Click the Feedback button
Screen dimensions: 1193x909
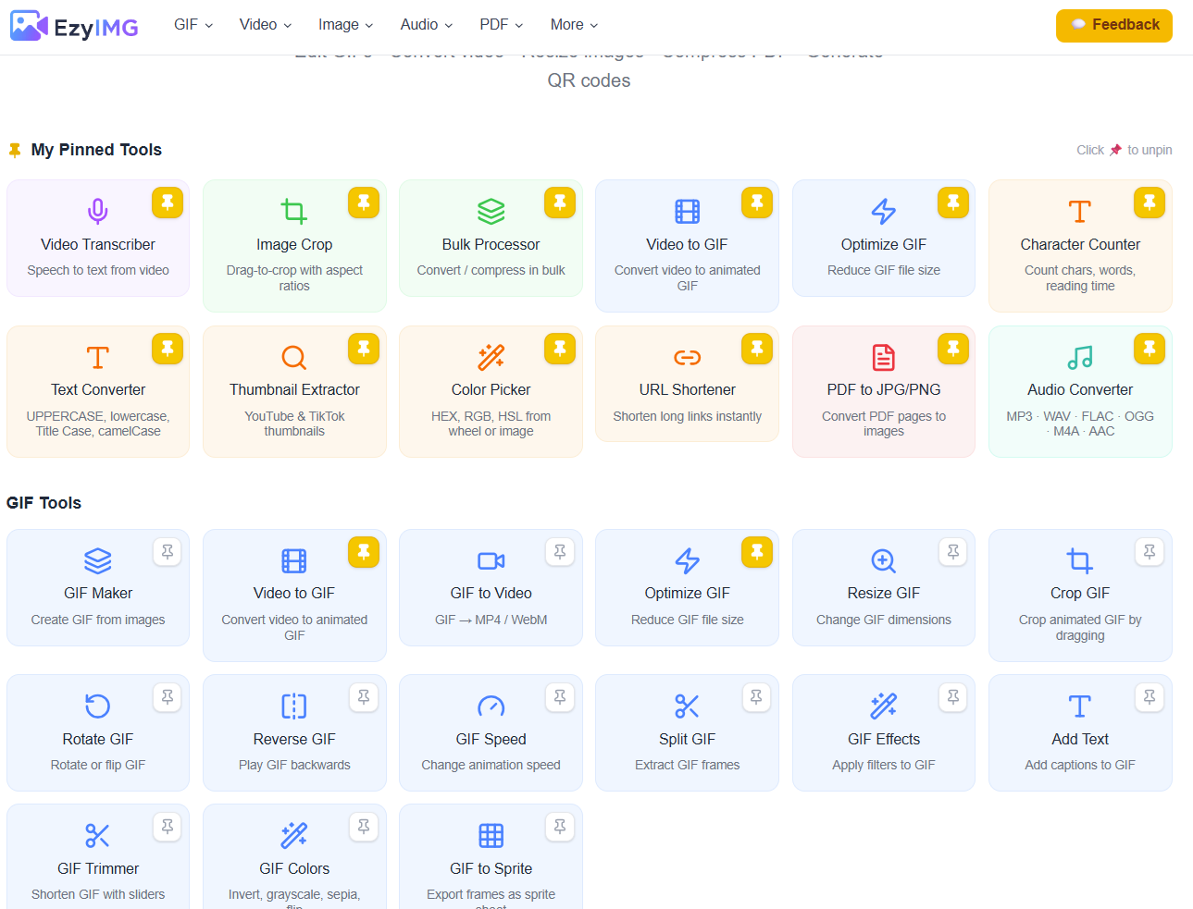click(x=1114, y=25)
